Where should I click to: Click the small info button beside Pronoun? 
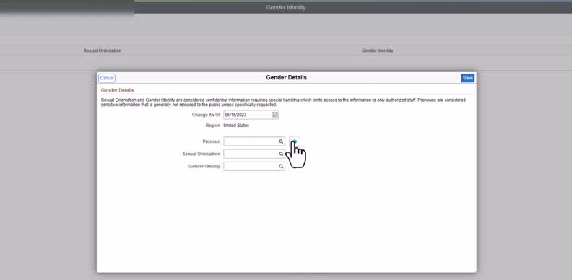coord(295,141)
